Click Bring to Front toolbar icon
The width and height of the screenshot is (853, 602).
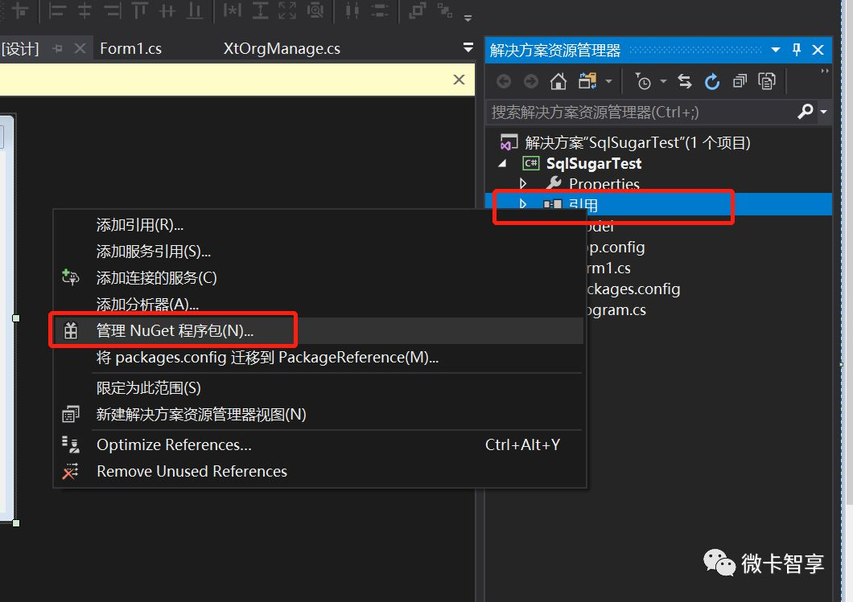click(418, 10)
